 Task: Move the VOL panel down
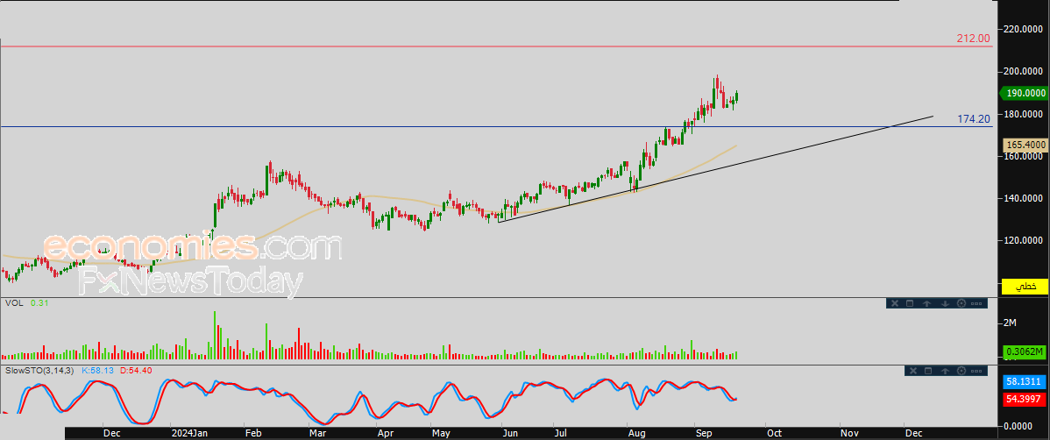pos(945,303)
